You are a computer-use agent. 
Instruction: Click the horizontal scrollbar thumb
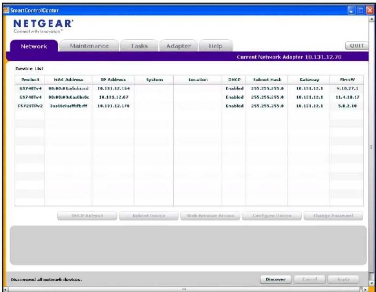(x=184, y=289)
